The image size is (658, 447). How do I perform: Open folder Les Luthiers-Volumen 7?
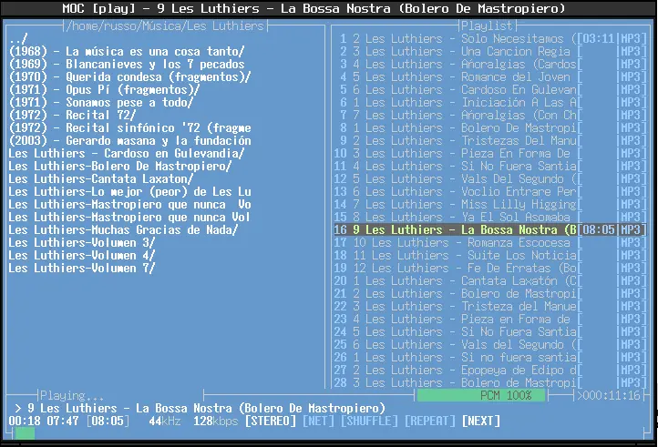pyautogui.click(x=82, y=268)
